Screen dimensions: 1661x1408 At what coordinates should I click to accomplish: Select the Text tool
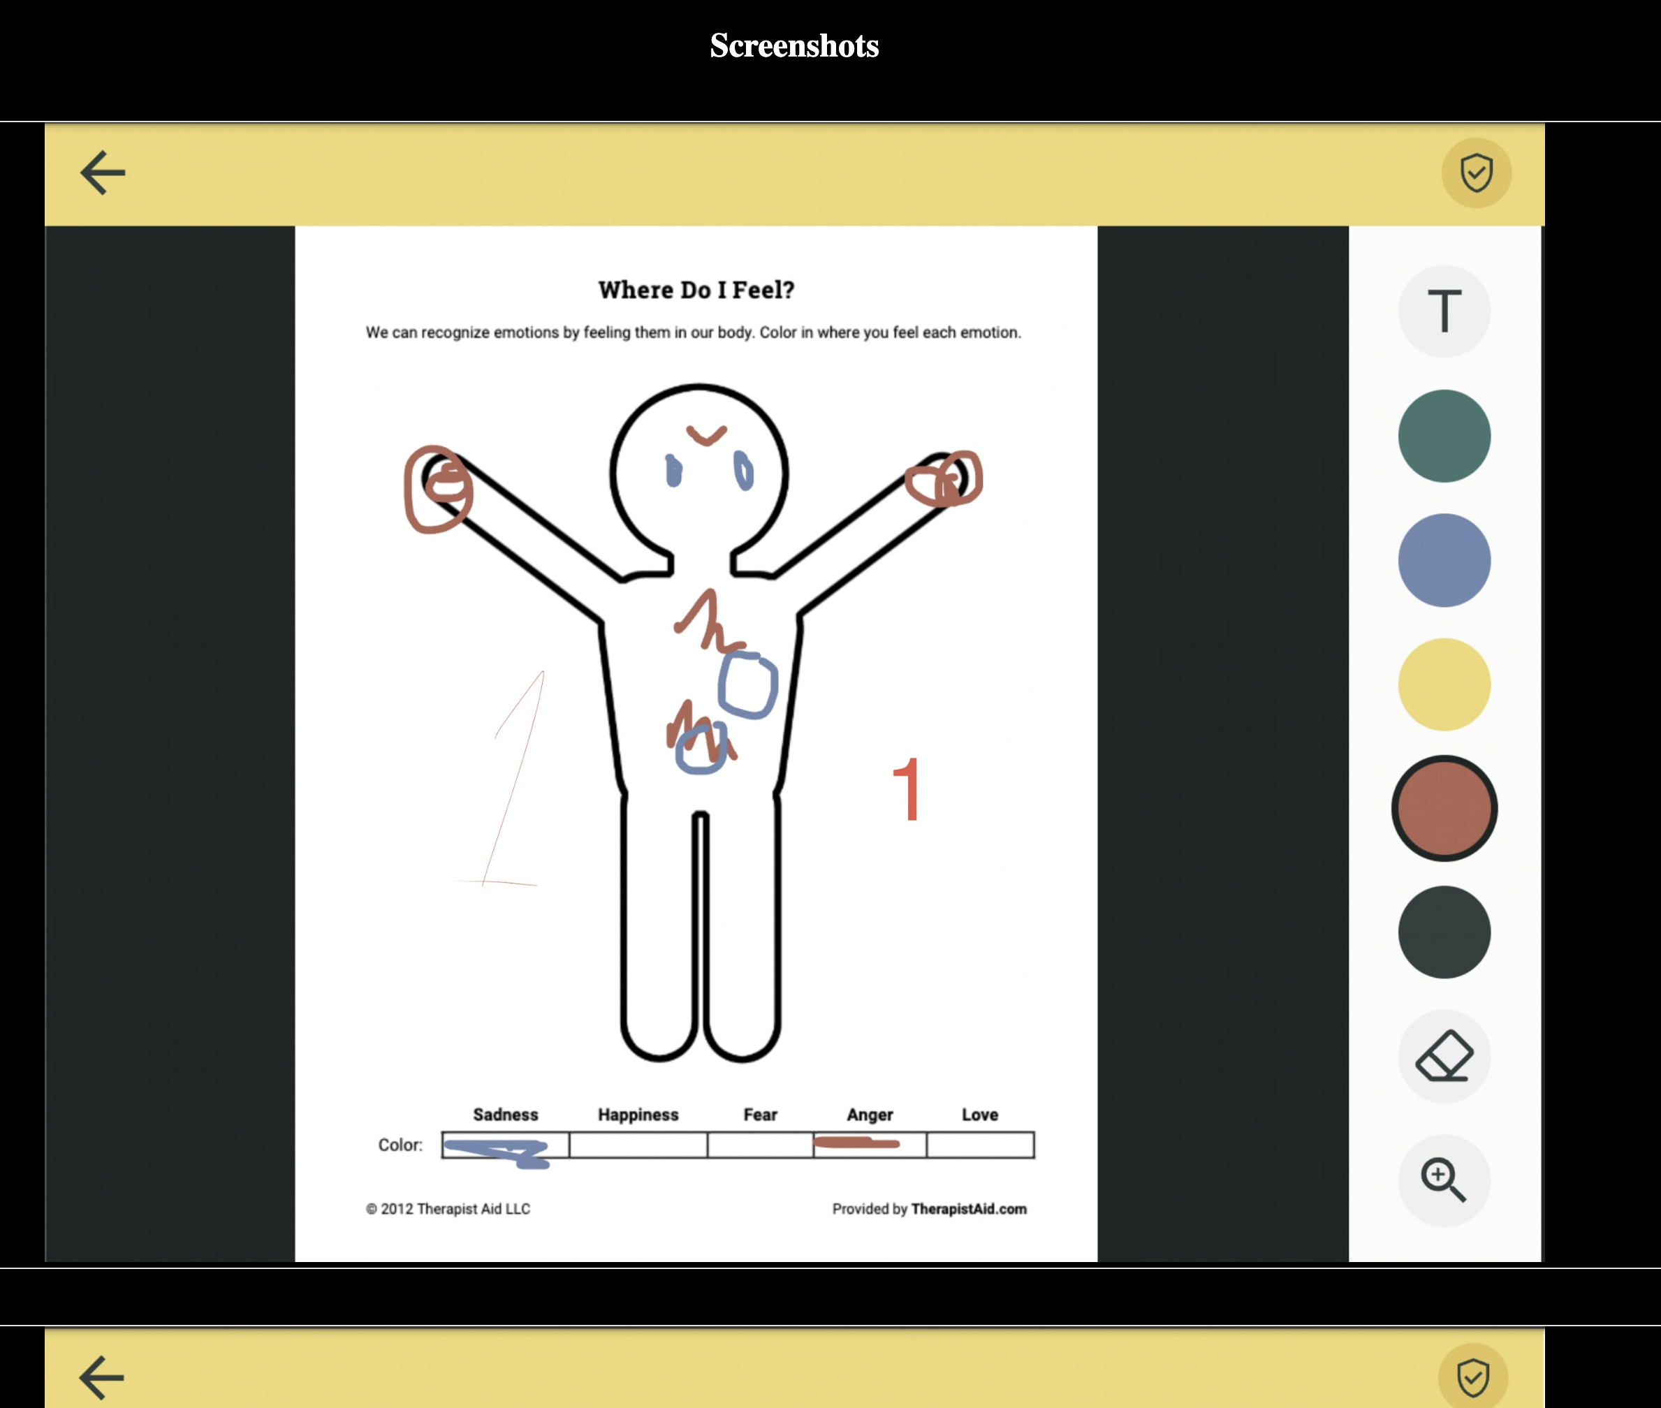point(1443,311)
